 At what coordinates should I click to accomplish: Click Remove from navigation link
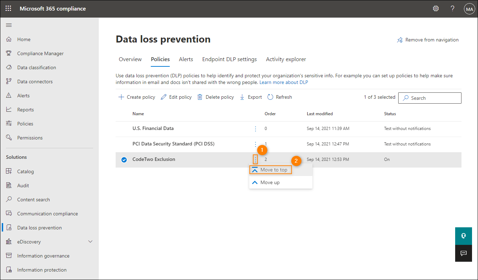coord(432,40)
